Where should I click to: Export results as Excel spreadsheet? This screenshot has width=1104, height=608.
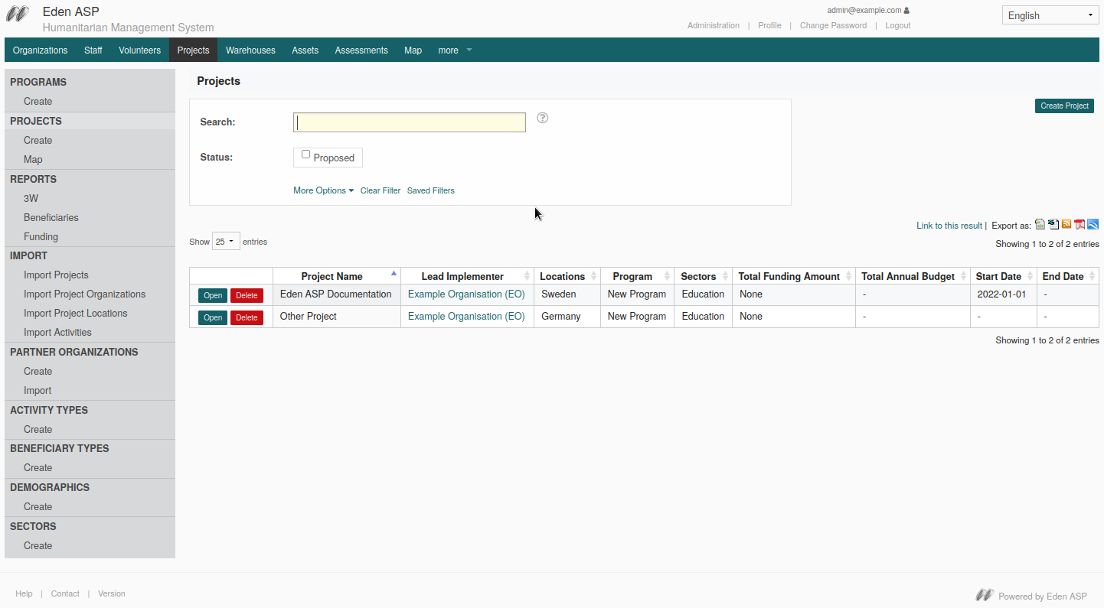click(1053, 224)
